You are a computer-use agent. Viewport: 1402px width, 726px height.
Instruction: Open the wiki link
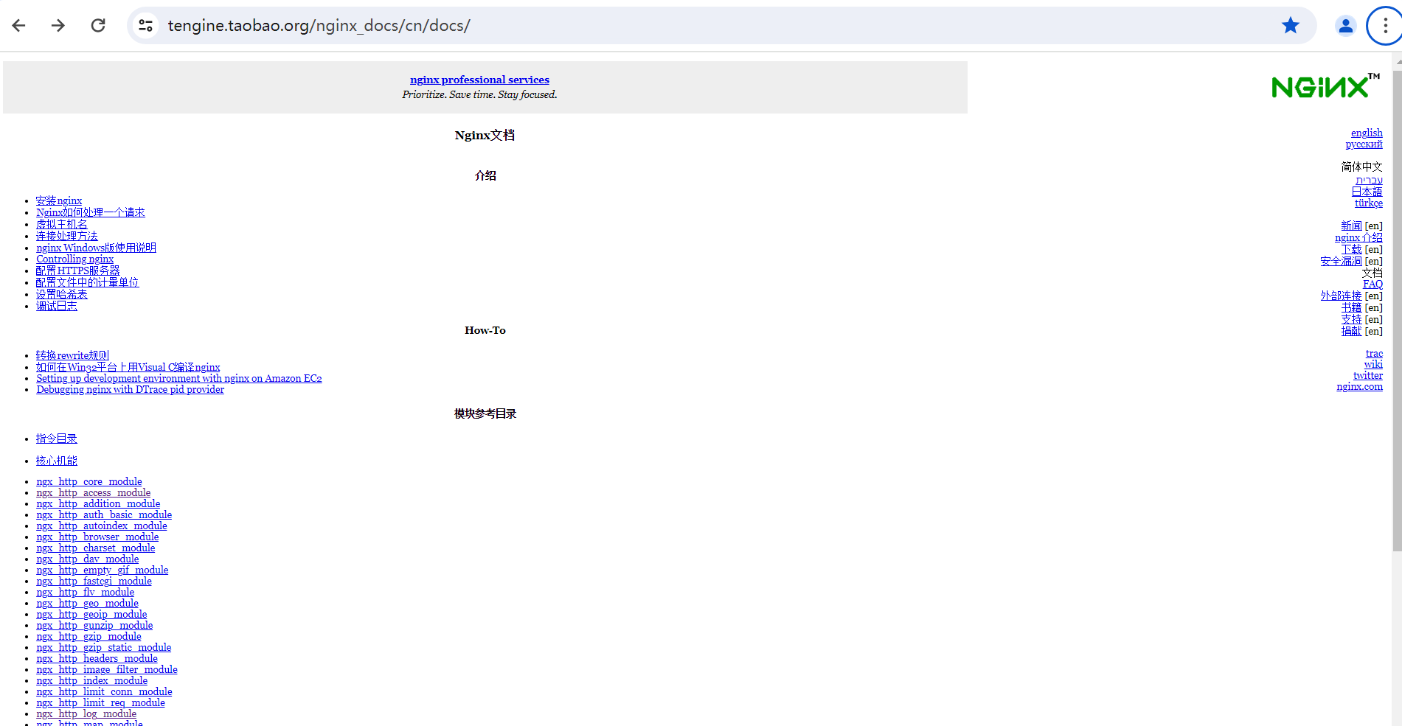[1373, 364]
